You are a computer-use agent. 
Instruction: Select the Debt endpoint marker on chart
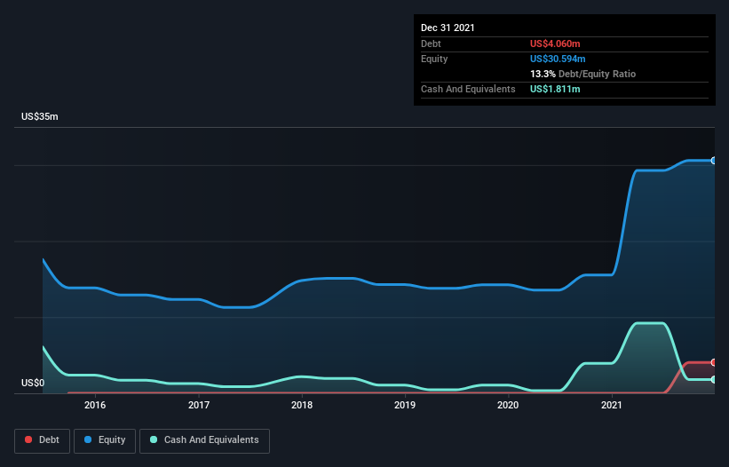pos(714,362)
